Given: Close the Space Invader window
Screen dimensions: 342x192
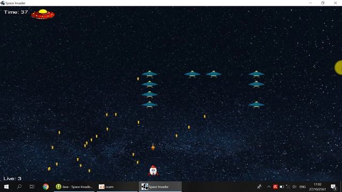Looking at the screenshot, I should 336,3.
